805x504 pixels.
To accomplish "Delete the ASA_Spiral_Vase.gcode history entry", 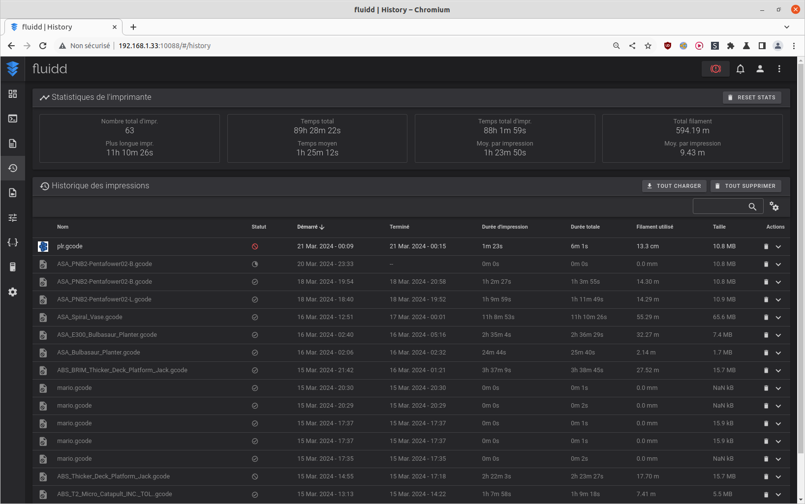I will coord(766,318).
